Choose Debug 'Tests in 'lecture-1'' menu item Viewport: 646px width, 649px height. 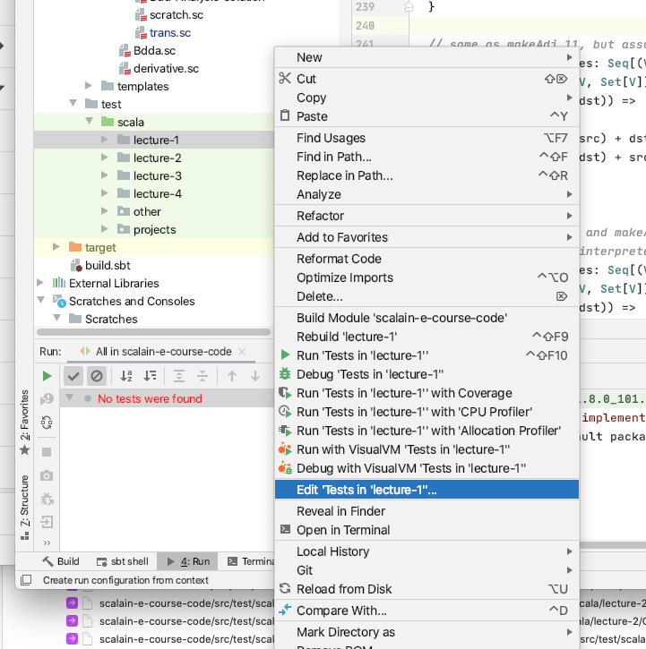click(426, 374)
